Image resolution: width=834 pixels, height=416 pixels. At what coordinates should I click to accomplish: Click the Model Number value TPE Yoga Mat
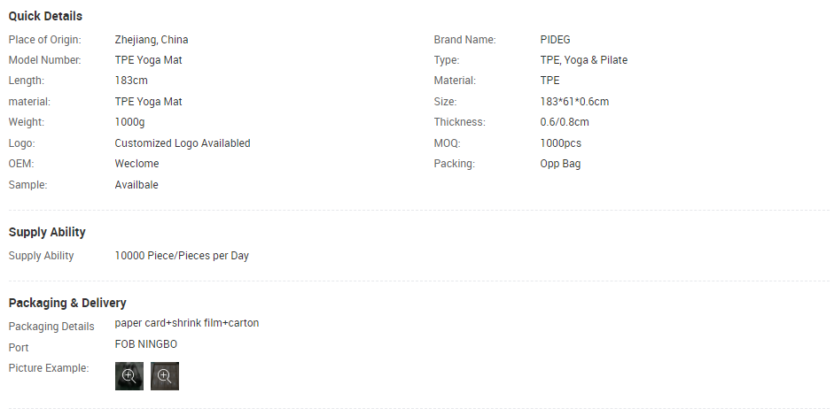tap(148, 60)
